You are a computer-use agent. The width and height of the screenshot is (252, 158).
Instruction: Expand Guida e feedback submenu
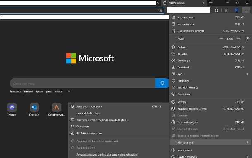pyautogui.click(x=210, y=156)
